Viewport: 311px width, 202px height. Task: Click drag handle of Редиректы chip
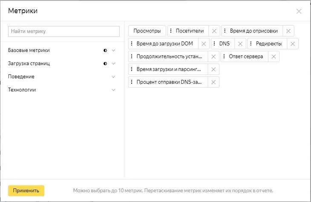click(x=251, y=44)
